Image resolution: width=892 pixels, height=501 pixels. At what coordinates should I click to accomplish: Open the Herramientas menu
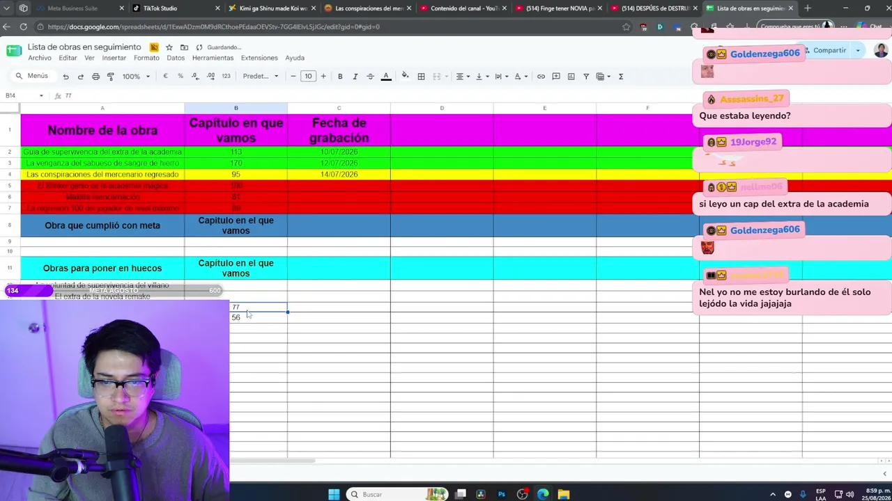tap(213, 58)
